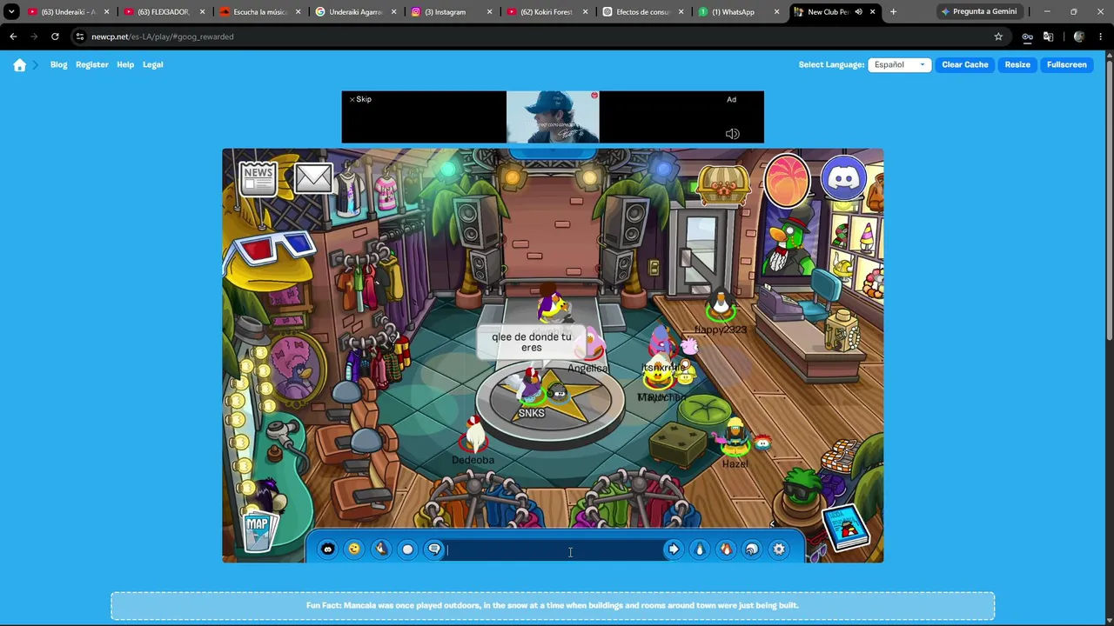Open the friends list icon
Screen dimensions: 1114x626
coord(726,549)
